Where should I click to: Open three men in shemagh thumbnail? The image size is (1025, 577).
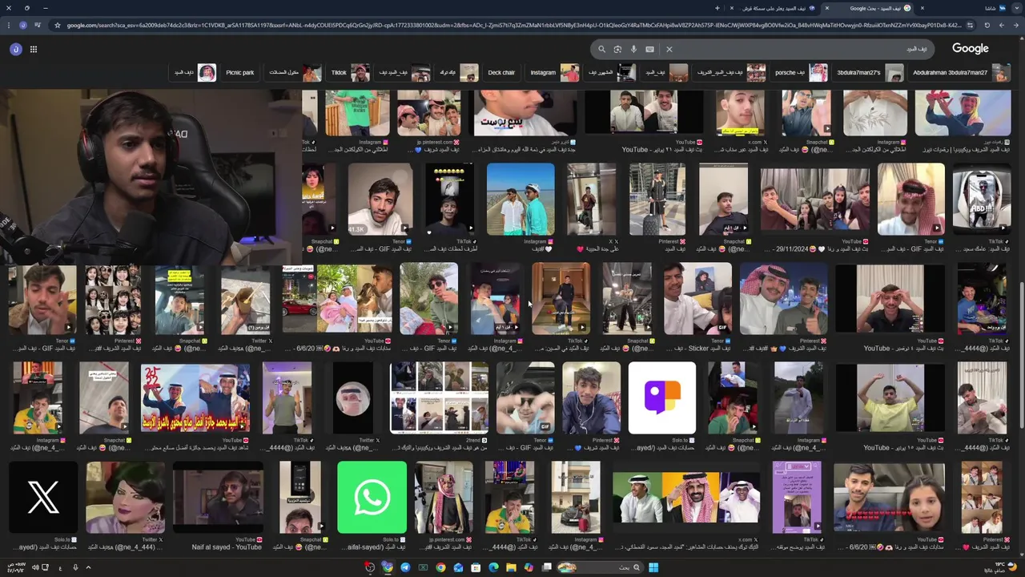pyautogui.click(x=686, y=498)
